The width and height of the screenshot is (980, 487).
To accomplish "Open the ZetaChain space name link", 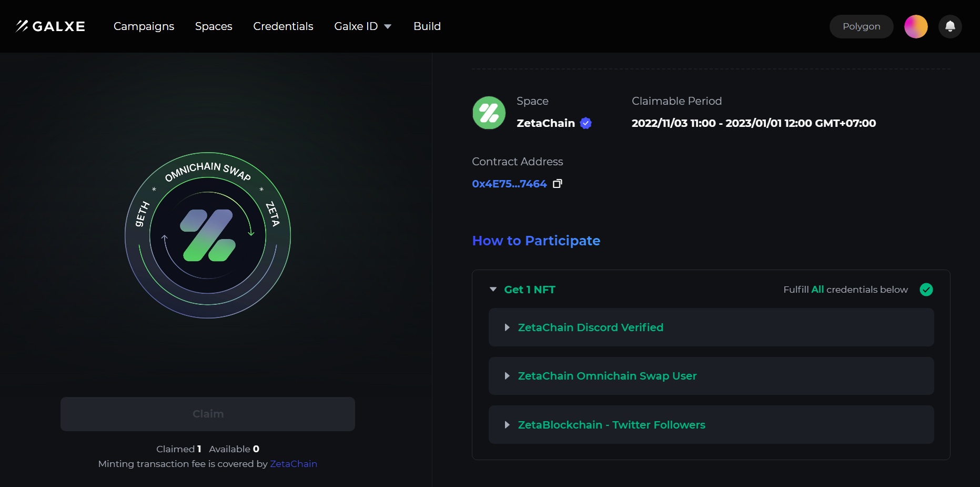I will (x=545, y=123).
